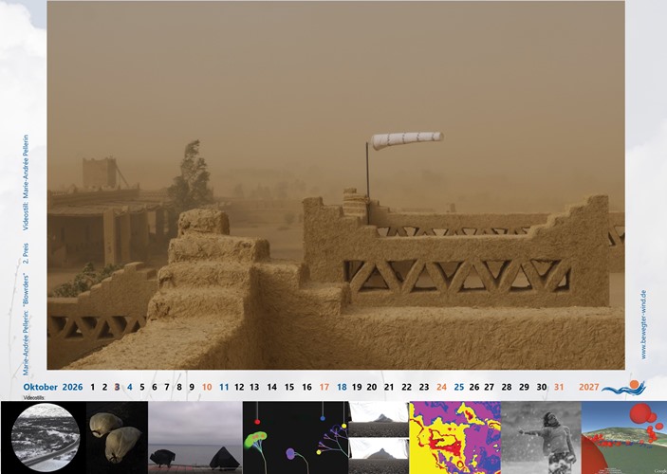Select the grey seascape tent thumbnail
This screenshot has width=667, height=474.
coord(195,437)
